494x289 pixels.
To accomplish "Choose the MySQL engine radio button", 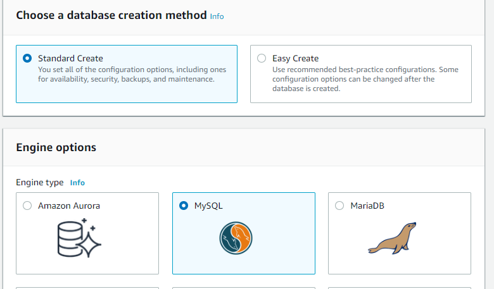I will [184, 206].
